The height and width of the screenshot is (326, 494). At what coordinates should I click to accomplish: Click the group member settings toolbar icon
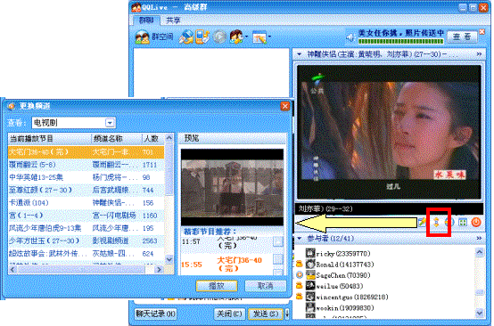pyautogui.click(x=236, y=37)
